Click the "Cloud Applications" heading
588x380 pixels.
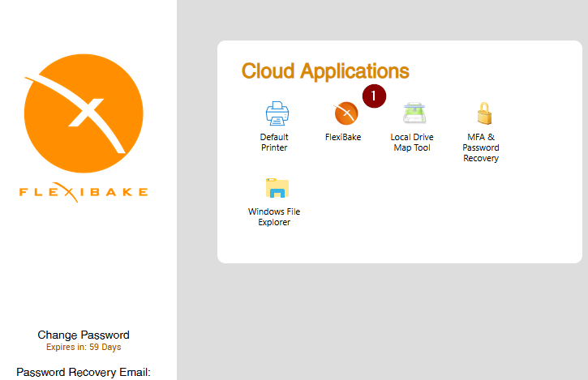coord(325,71)
